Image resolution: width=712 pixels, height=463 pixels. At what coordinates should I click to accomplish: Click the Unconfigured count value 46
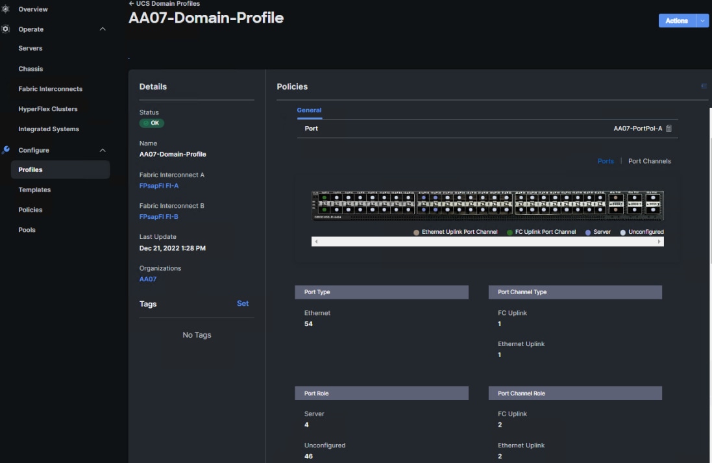(308, 456)
